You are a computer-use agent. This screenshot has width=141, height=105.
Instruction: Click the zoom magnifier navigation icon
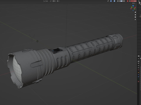pyautogui.click(x=135, y=12)
